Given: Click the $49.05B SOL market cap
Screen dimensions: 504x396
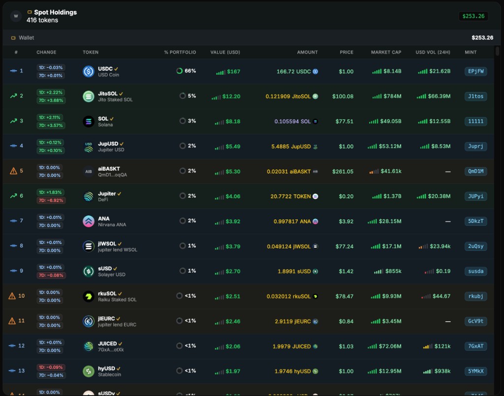Looking at the screenshot, I should 390,122.
